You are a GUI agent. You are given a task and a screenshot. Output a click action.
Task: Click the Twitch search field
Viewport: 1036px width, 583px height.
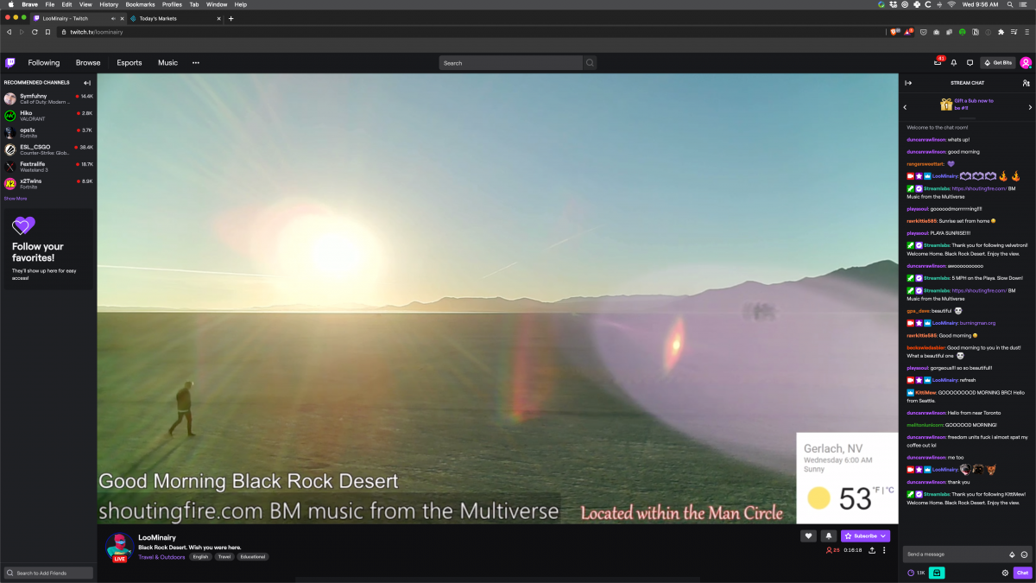tap(511, 62)
